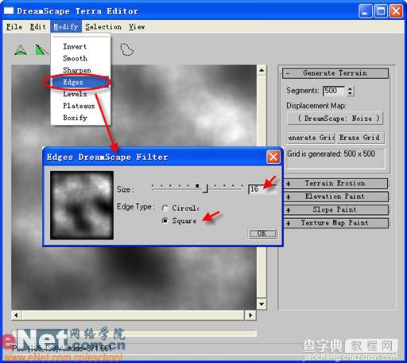The width and height of the screenshot is (407, 363).
Task: Maximize the DreamScape Terra Editor window
Action: point(381,11)
